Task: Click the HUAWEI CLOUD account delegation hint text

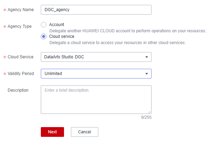Action: [x=128, y=31]
